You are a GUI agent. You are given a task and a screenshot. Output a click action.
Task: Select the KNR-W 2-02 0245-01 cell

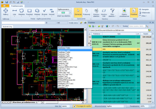pos(97,43)
